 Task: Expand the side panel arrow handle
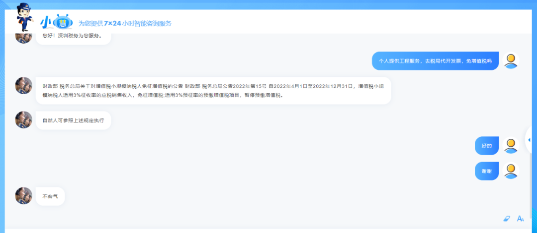pos(530,140)
